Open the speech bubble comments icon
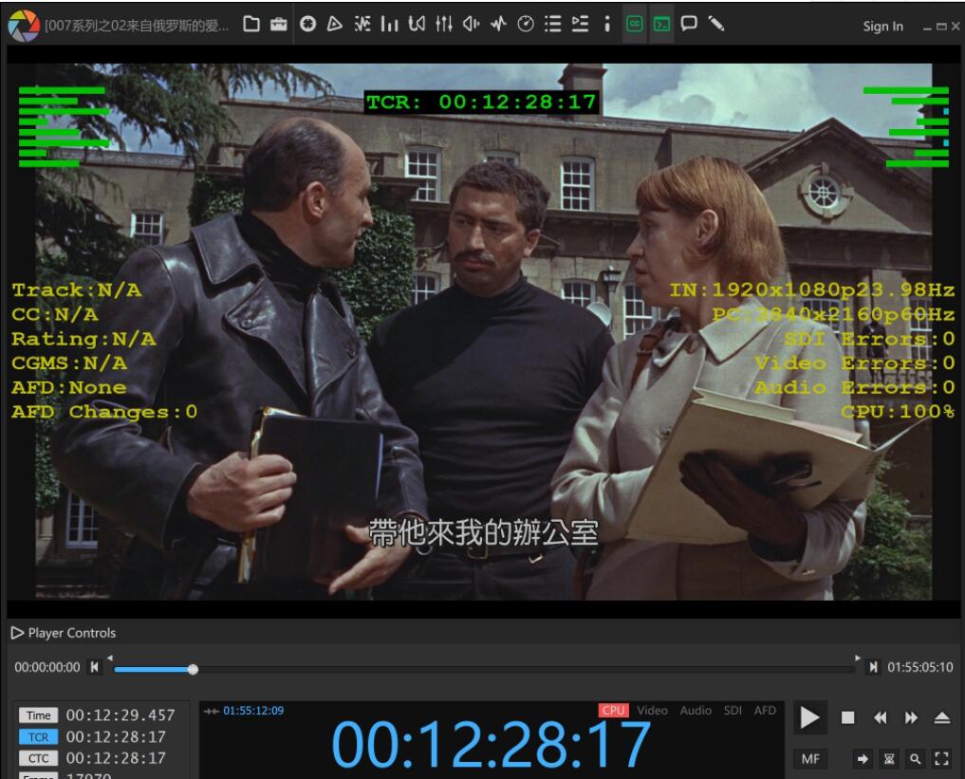 pyautogui.click(x=689, y=24)
